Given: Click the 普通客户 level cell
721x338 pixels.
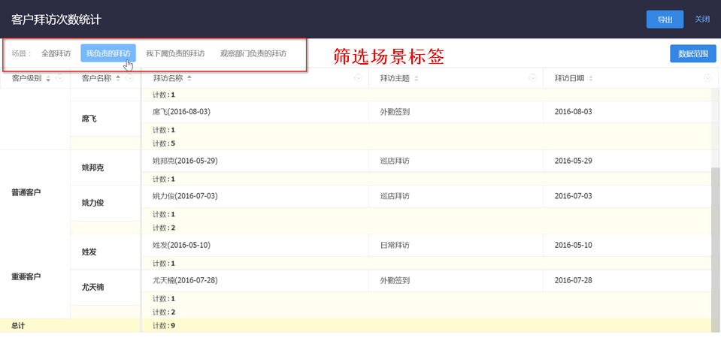Looking at the screenshot, I should (x=26, y=192).
